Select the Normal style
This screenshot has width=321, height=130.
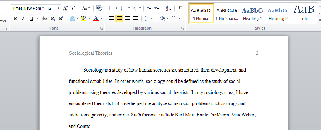point(201,13)
